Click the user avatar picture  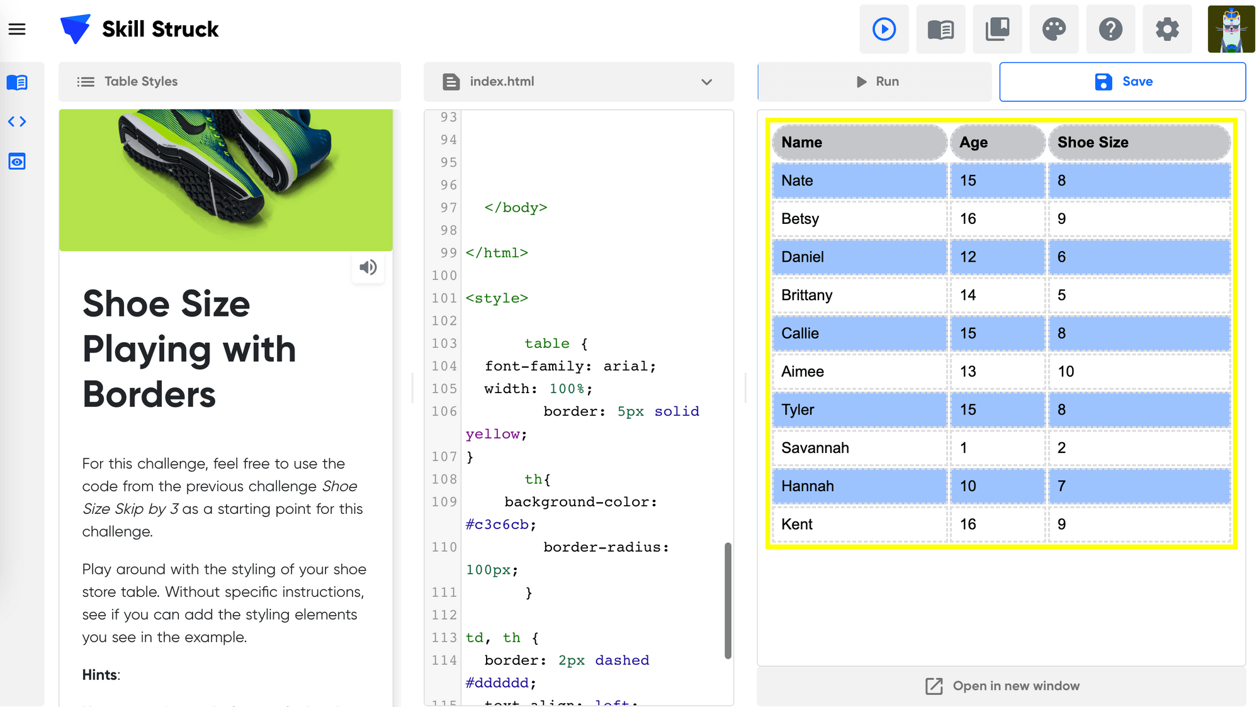click(1231, 29)
